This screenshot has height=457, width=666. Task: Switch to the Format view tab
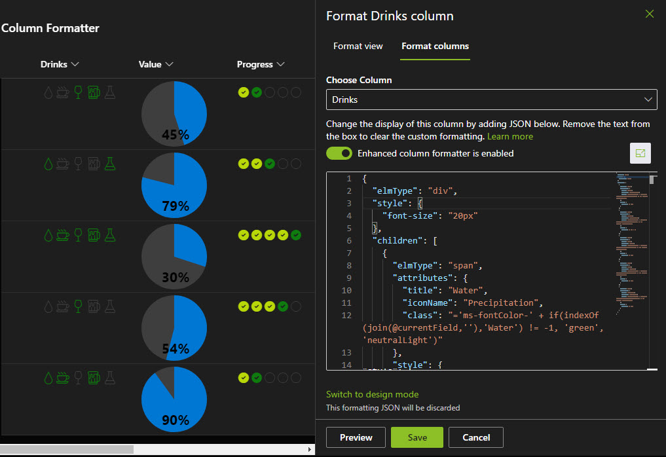click(358, 46)
